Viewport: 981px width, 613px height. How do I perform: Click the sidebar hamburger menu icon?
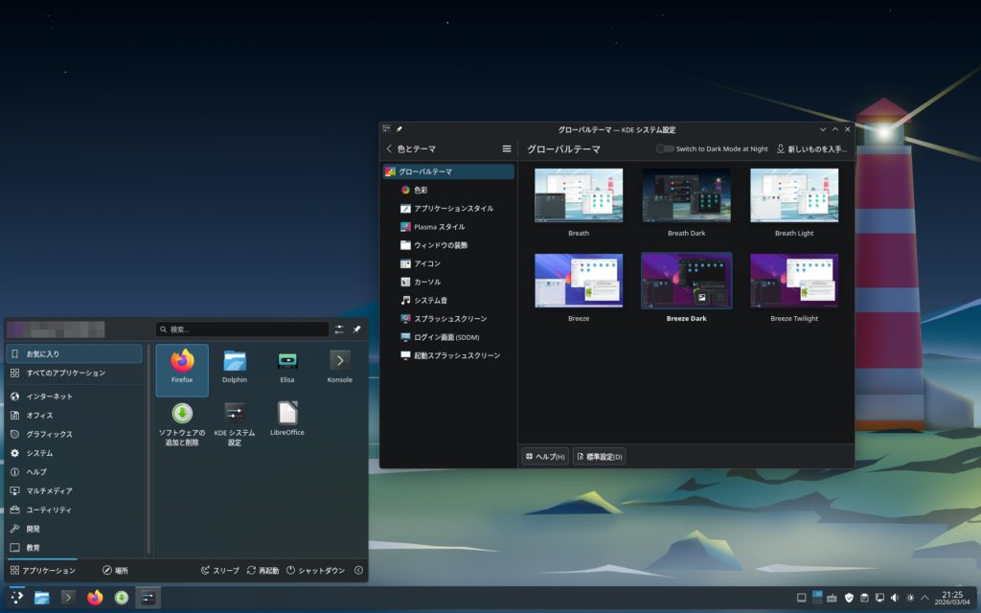(x=507, y=149)
